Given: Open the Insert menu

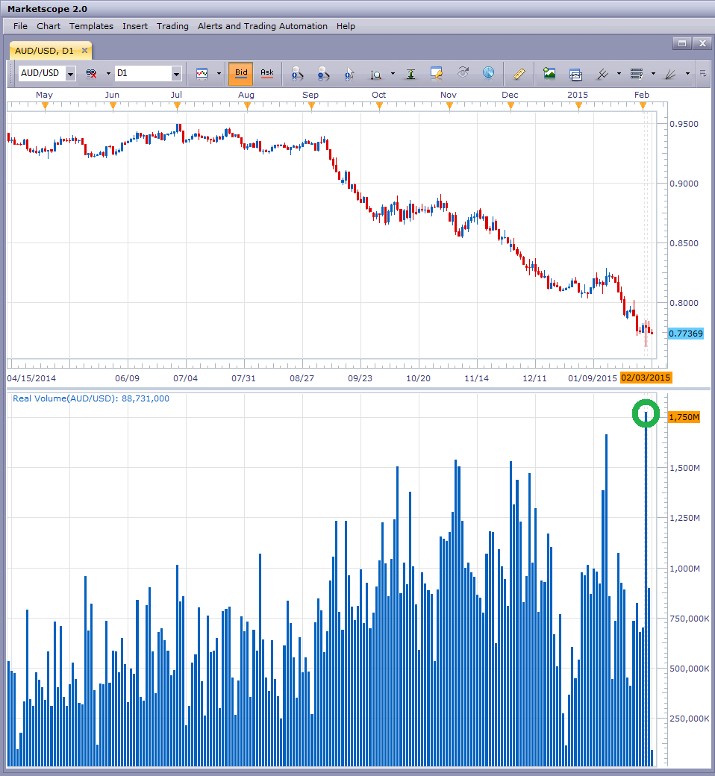Looking at the screenshot, I should pyautogui.click(x=135, y=26).
